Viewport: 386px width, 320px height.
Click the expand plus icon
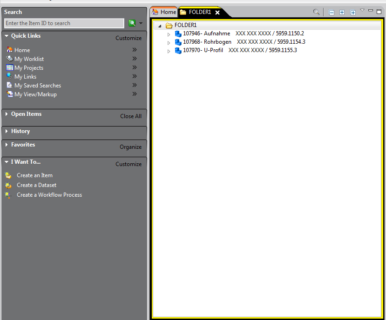click(x=342, y=12)
